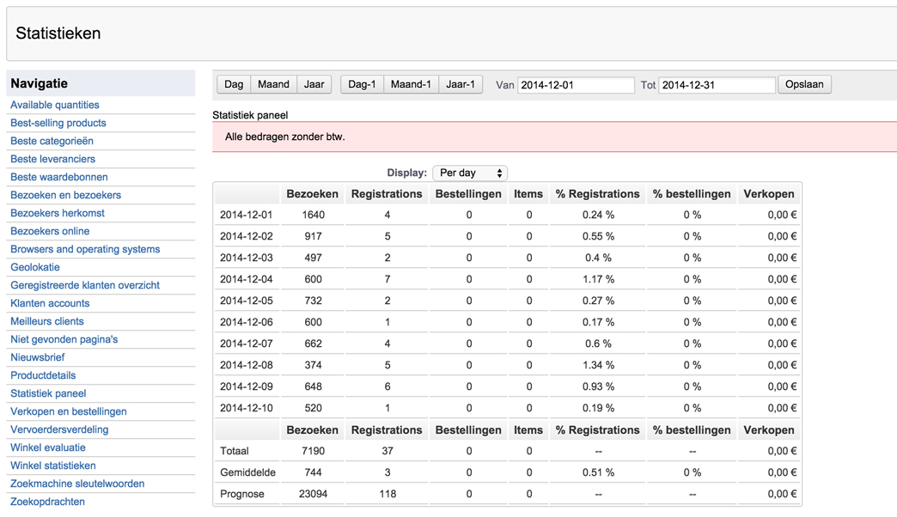The height and width of the screenshot is (517, 897).
Task: Go to Zoekmachine sleutelwoorden
Action: [77, 484]
